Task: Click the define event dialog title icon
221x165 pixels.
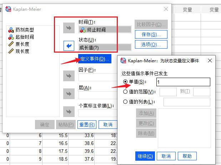Action: (123, 60)
